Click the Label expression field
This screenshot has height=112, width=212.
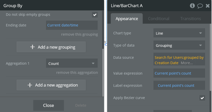click(179, 86)
